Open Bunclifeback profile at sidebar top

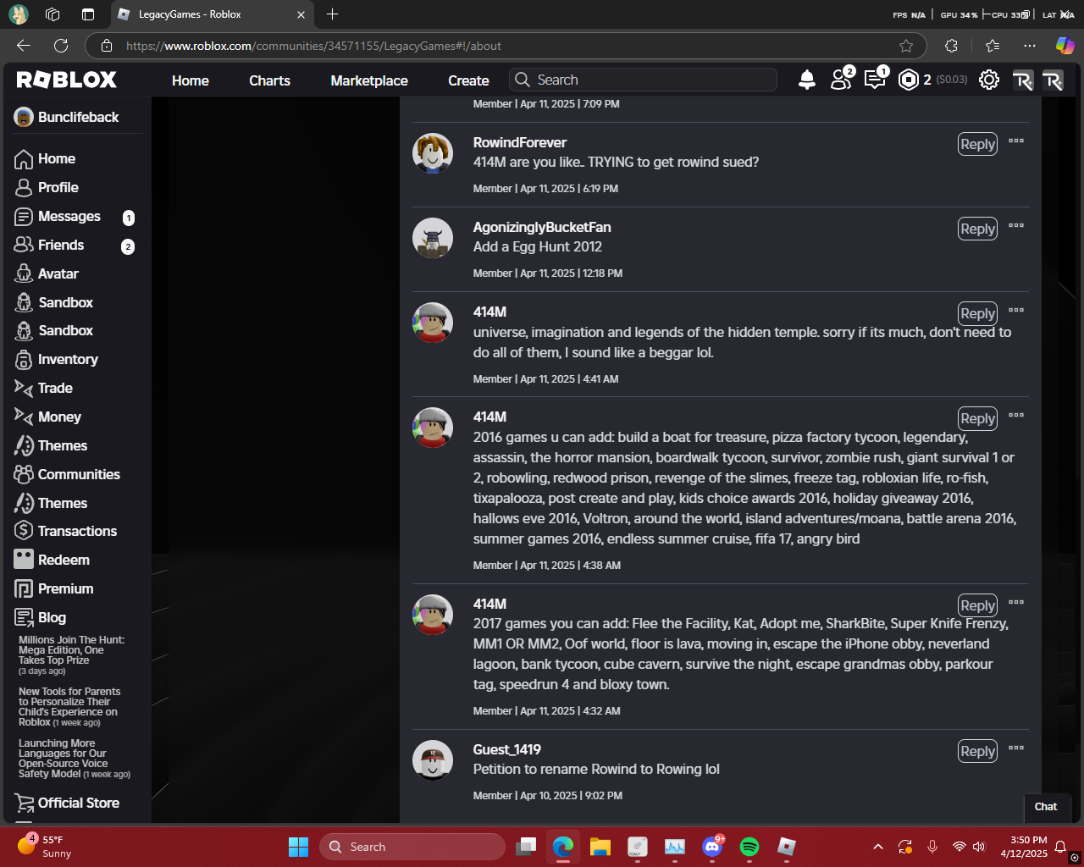[x=67, y=118]
